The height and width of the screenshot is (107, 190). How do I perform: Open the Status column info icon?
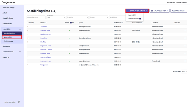tap(71, 23)
